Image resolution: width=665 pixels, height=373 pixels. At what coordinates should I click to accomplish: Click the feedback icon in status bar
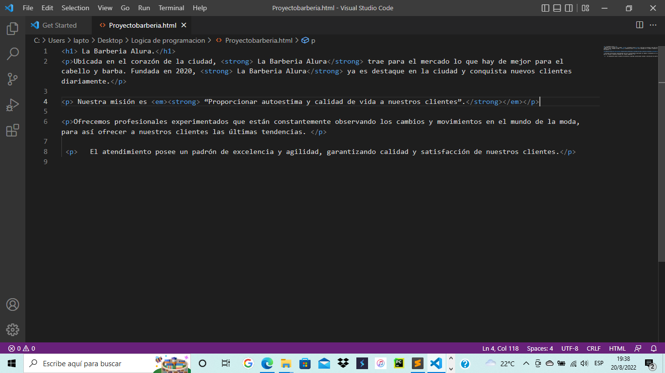pyautogui.click(x=638, y=348)
